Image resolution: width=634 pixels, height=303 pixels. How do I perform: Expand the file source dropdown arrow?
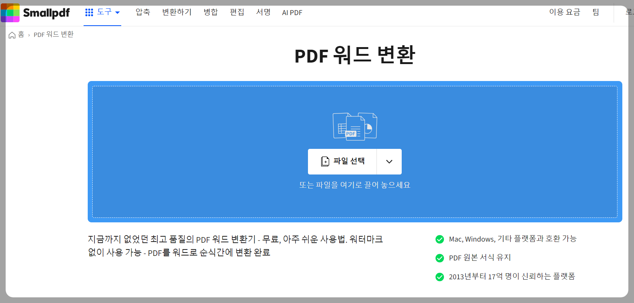[x=389, y=162]
